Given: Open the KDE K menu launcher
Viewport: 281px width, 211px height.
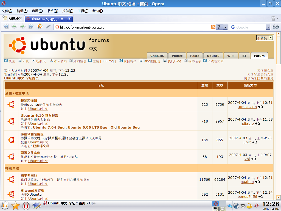Looking at the screenshot, I should (5, 206).
